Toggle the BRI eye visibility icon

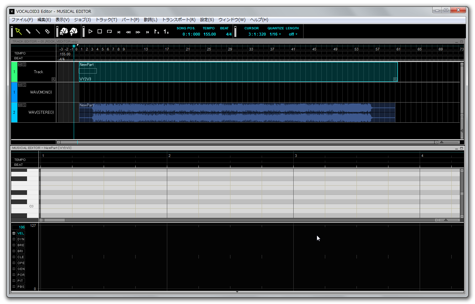14,251
